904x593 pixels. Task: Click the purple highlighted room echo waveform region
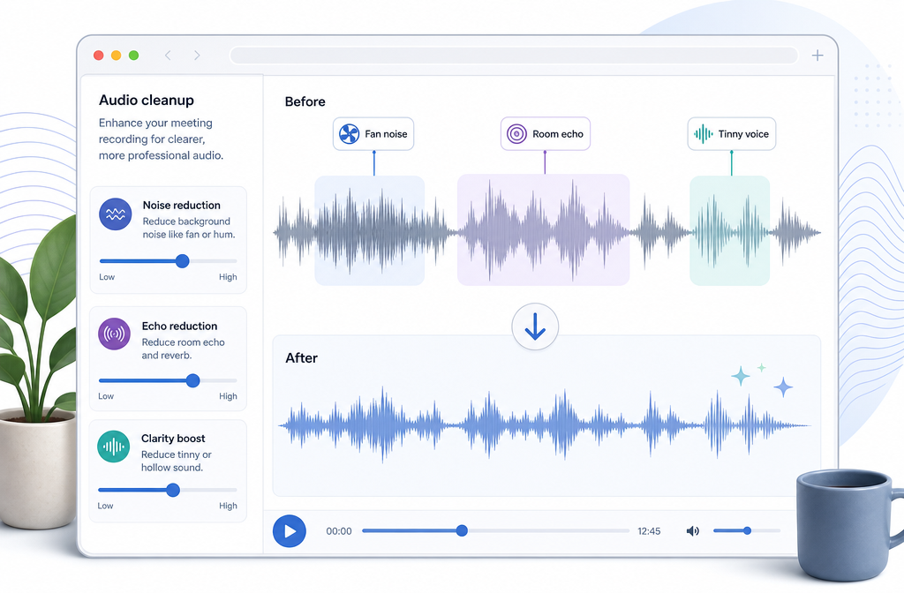point(543,229)
